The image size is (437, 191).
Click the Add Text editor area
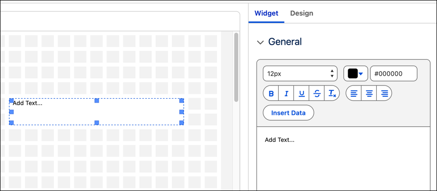tap(343, 158)
